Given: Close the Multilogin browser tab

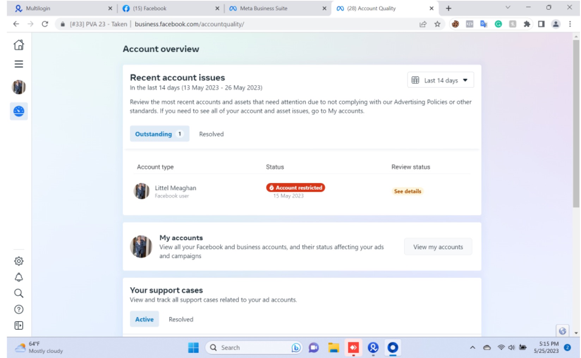Looking at the screenshot, I should (110, 8).
